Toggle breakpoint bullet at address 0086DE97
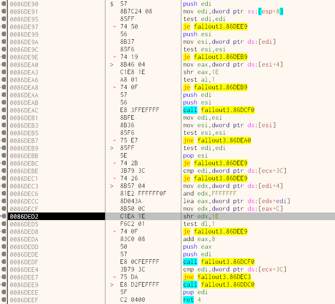 4,26
